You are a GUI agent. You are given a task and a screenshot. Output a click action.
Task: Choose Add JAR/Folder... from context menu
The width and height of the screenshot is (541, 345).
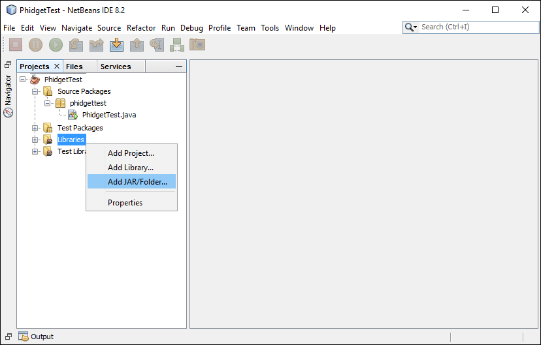tap(131, 182)
